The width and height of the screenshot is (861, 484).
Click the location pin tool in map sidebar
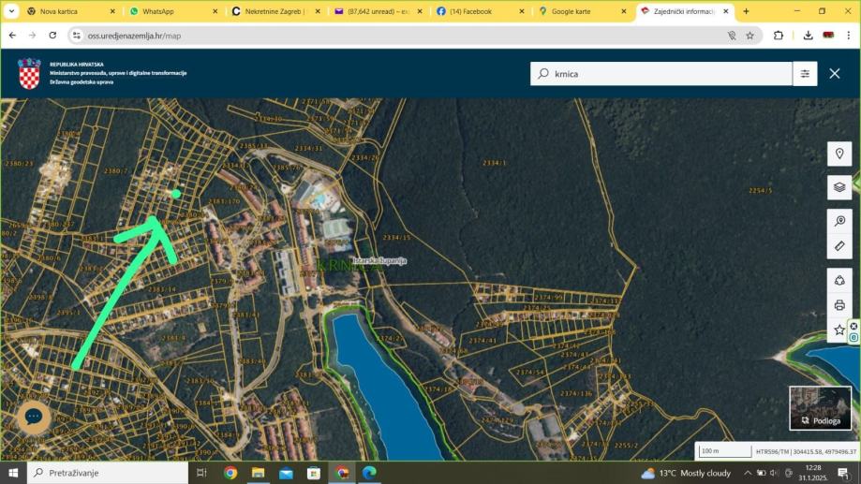pyautogui.click(x=839, y=154)
